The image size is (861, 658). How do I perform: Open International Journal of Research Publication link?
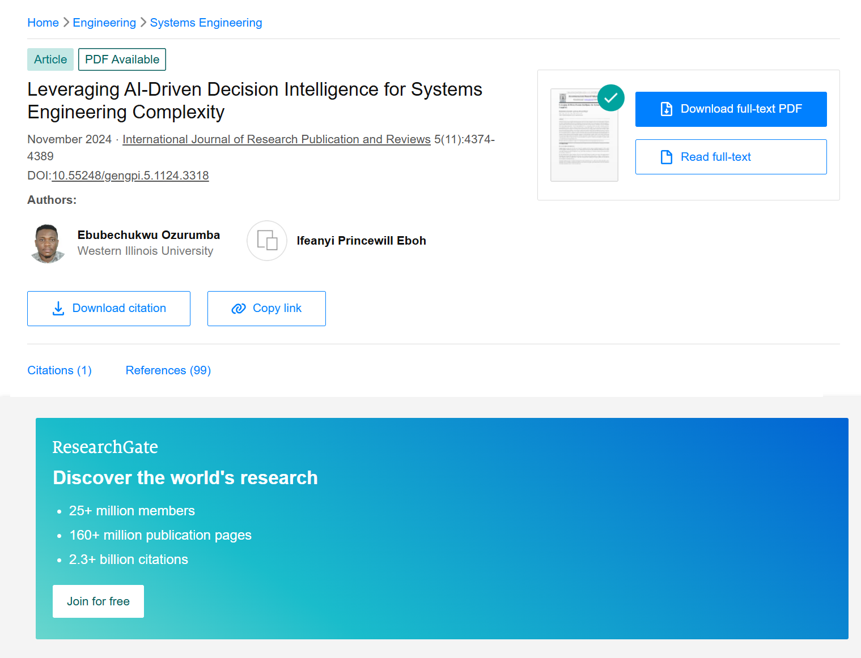click(277, 139)
